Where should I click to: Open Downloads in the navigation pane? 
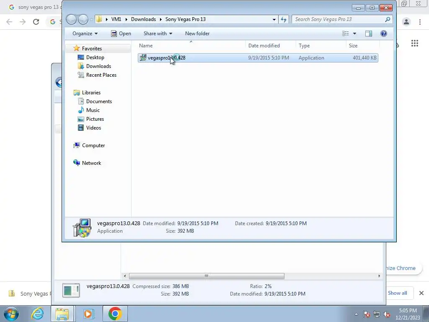[x=98, y=66]
